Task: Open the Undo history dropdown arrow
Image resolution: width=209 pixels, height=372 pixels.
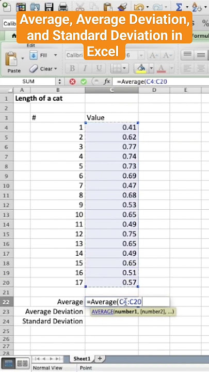Action: point(147,7)
